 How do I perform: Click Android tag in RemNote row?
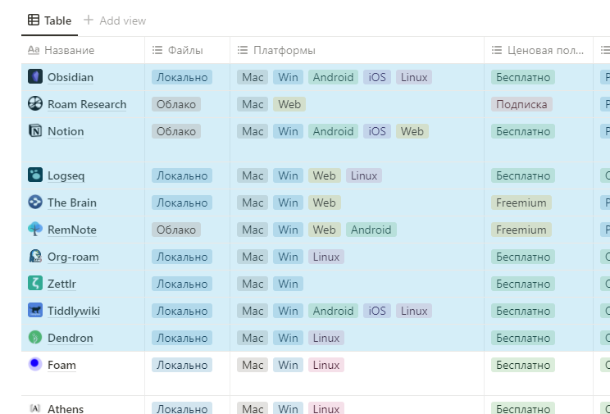click(x=371, y=230)
